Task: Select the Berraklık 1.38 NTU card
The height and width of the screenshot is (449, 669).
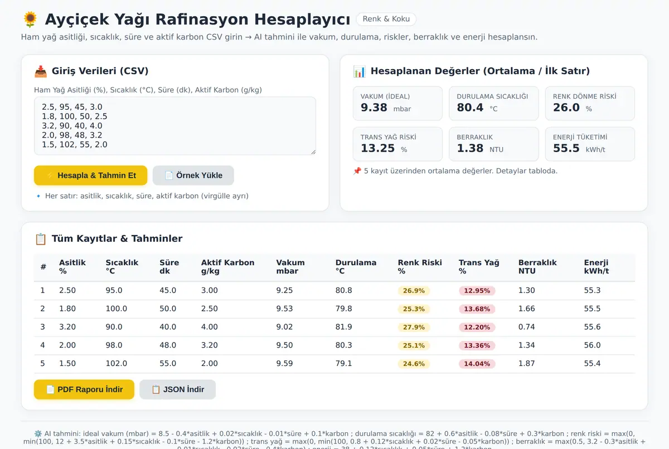Action: [x=494, y=144]
